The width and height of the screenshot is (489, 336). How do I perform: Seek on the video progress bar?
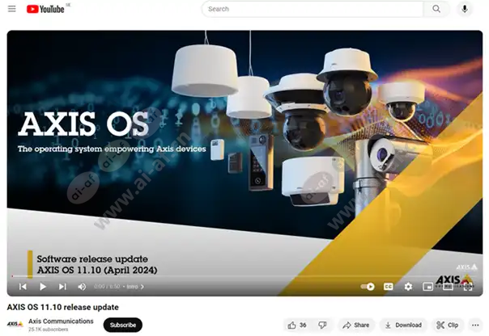pyautogui.click(x=244, y=276)
